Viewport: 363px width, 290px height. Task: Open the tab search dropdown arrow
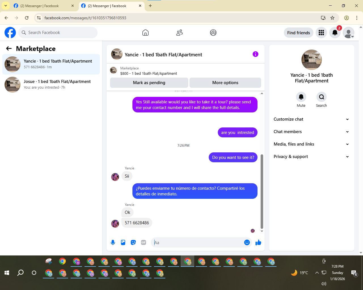6,6
